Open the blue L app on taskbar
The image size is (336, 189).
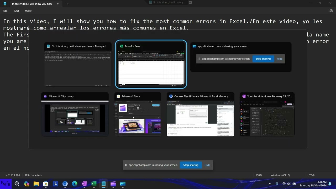pyautogui.click(x=55, y=184)
